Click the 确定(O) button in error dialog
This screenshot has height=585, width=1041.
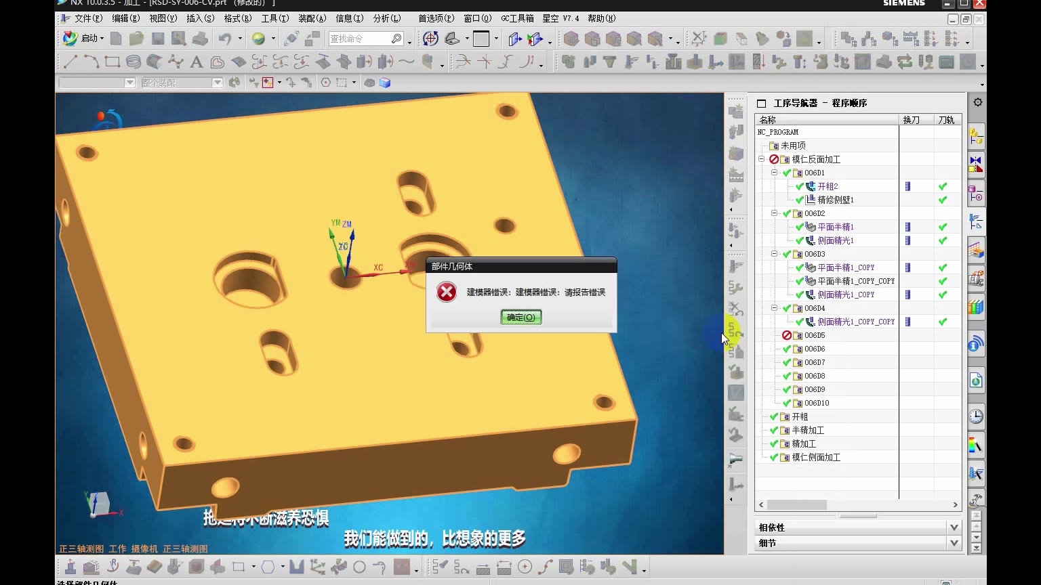(520, 317)
